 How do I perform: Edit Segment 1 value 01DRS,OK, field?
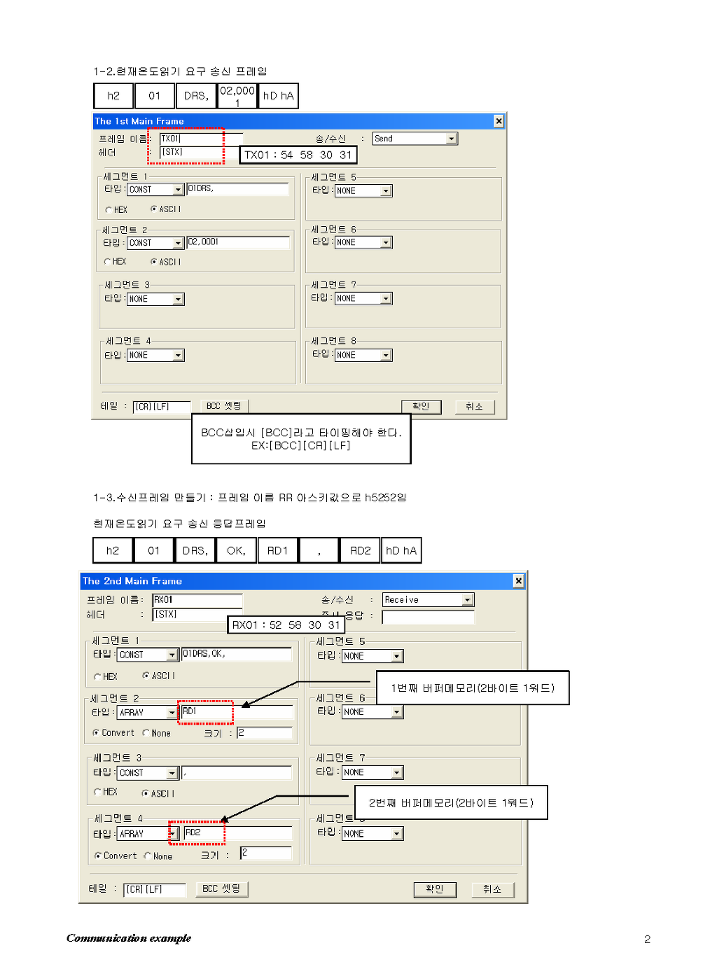coord(236,654)
